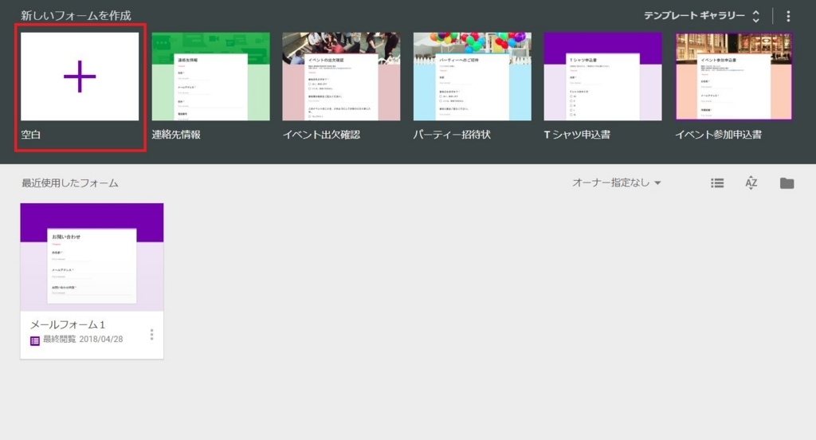Open the AZ sort options icon
Viewport: 816px width, 440px height.
pos(751,183)
